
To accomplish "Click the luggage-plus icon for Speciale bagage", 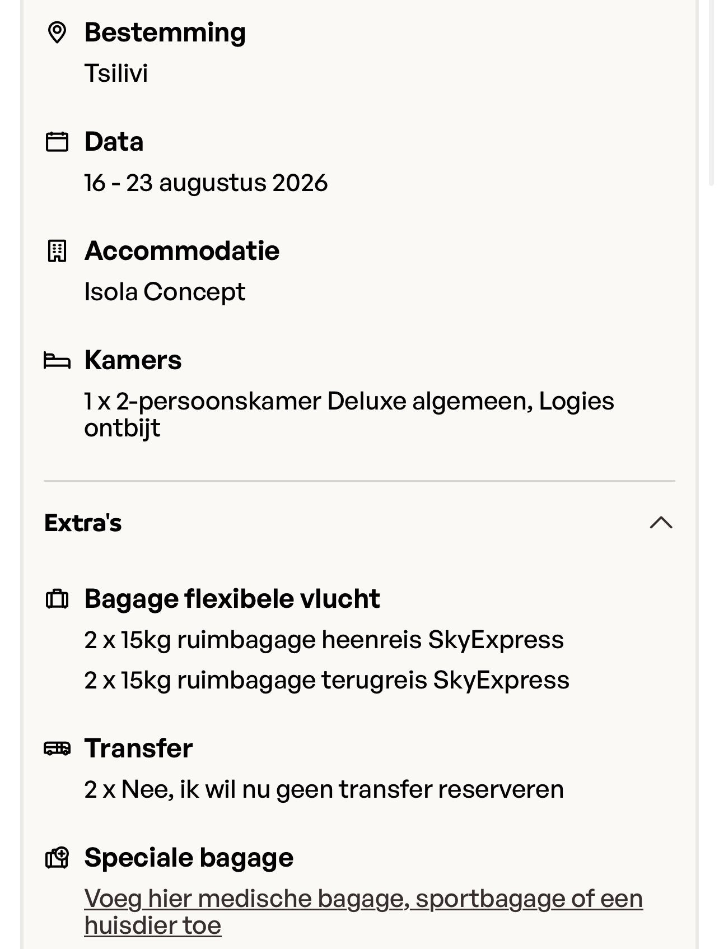I will [x=57, y=858].
